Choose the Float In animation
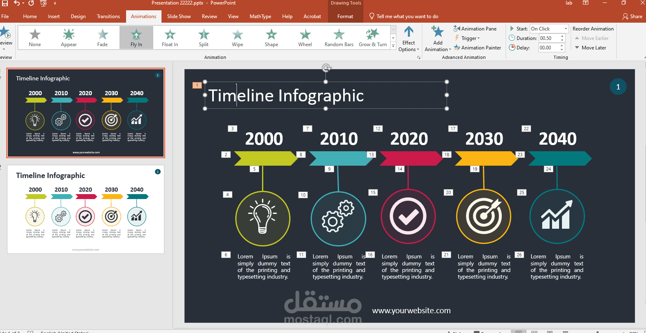The height and width of the screenshot is (333, 646). pos(170,38)
